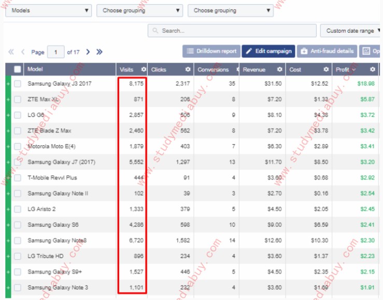383x300 pixels.
Task: Open the Revenue column settings gear
Action: (x=279, y=69)
